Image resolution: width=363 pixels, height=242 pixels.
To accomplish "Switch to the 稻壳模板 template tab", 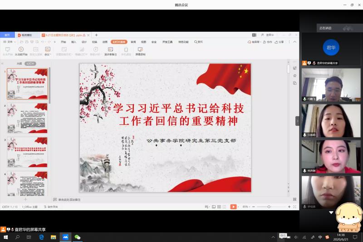I will coord(27,35).
